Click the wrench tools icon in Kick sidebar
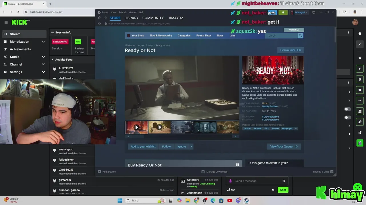366x205 pixels. [x=360, y=122]
